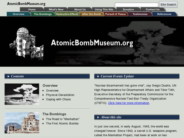
Task: Open the Home tab
Action: tap(32, 9)
